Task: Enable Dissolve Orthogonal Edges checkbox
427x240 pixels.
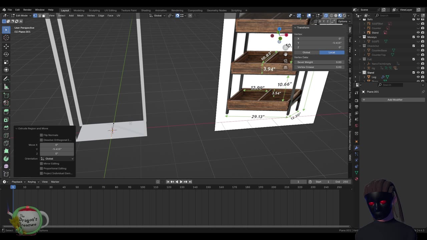Action: pos(41,140)
